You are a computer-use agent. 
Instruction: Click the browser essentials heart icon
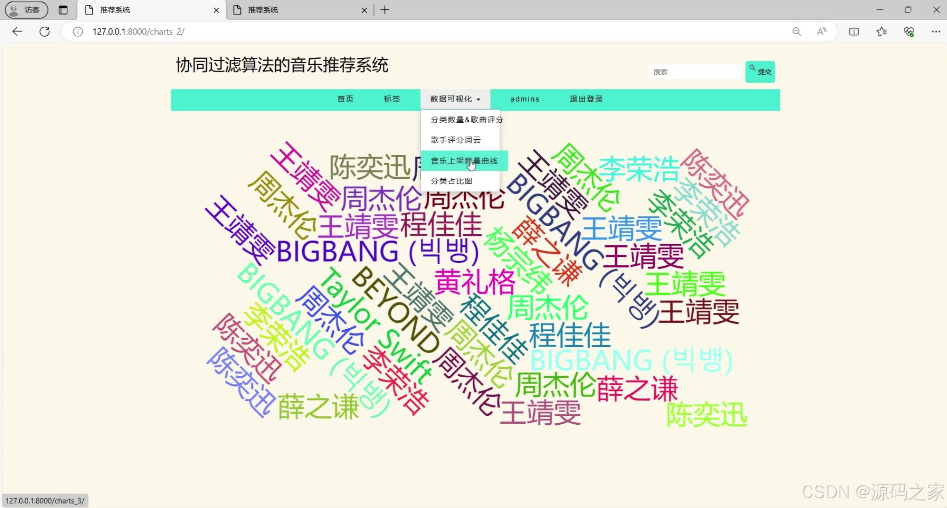tap(909, 32)
